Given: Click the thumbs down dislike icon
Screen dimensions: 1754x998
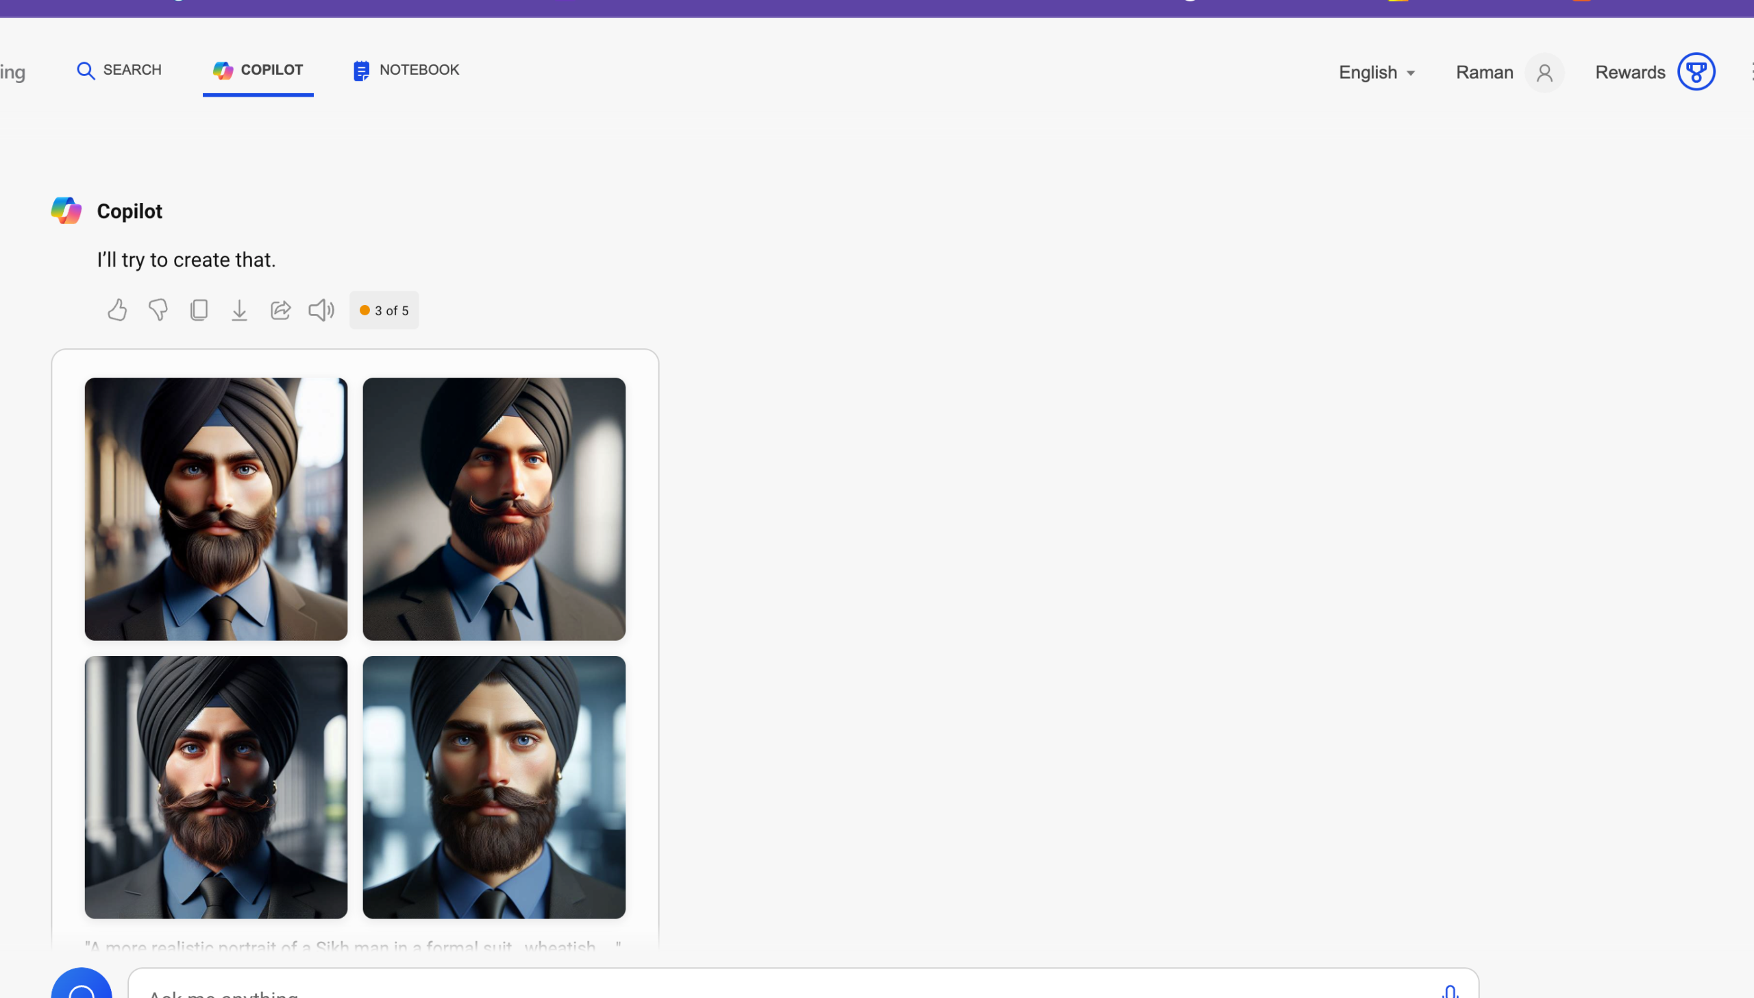Looking at the screenshot, I should pos(158,310).
